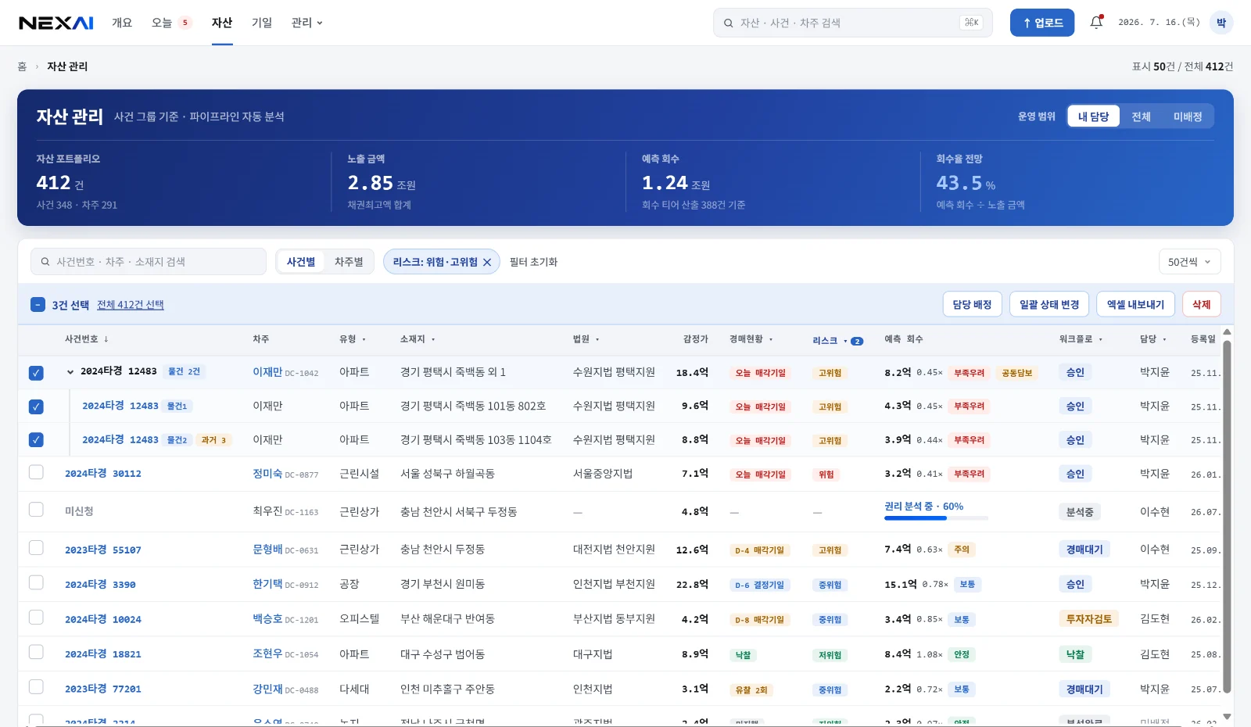Open the 박 user avatar
The image size is (1251, 727).
[x=1221, y=23]
